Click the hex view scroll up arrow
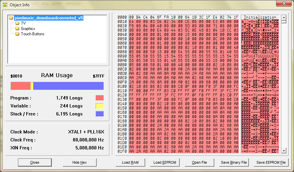 point(284,17)
